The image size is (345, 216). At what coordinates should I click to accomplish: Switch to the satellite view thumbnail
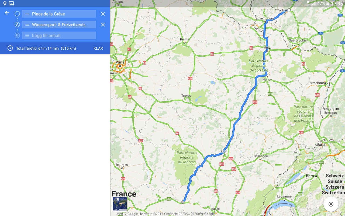120,204
